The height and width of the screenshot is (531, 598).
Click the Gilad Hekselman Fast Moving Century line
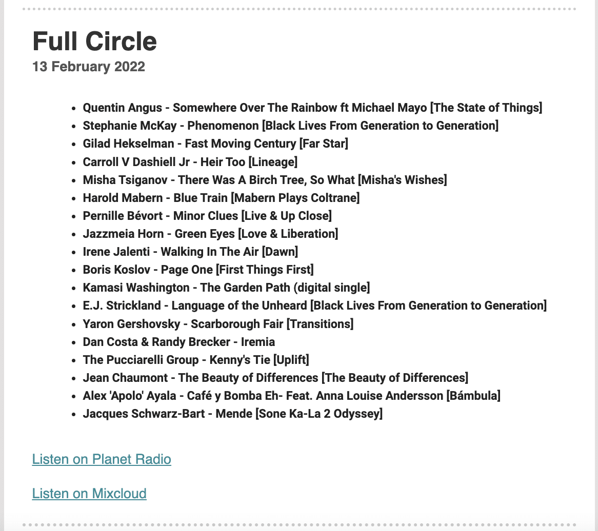tap(215, 144)
